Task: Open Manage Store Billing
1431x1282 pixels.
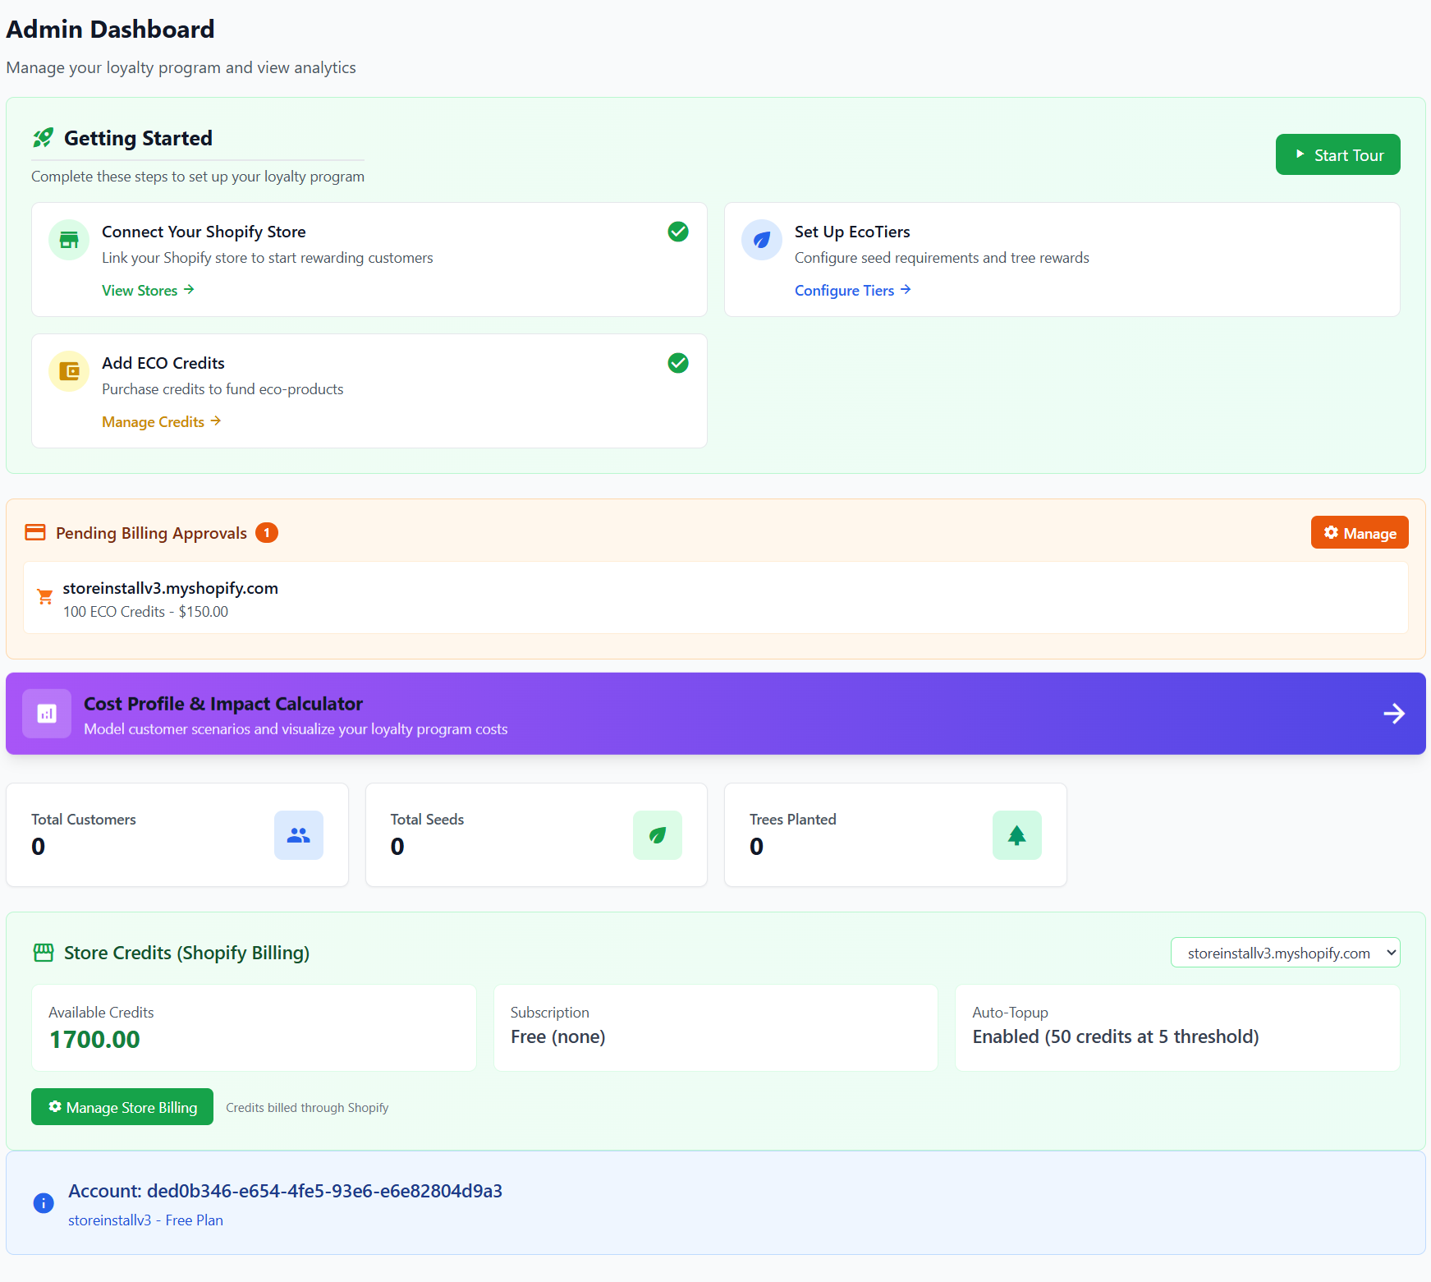Action: pyautogui.click(x=122, y=1106)
